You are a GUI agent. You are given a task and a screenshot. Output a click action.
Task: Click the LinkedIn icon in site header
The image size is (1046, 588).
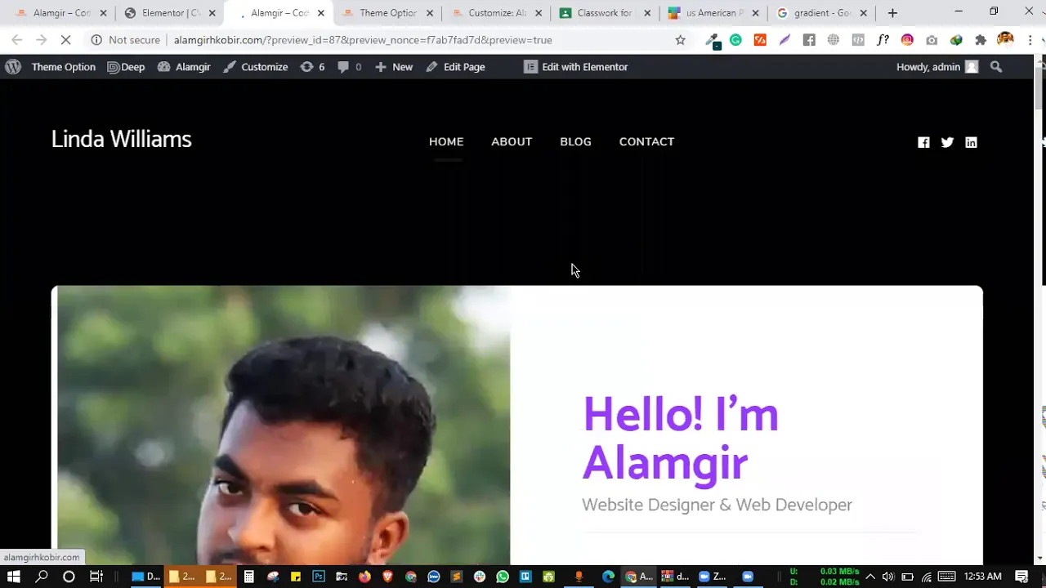coord(971,142)
